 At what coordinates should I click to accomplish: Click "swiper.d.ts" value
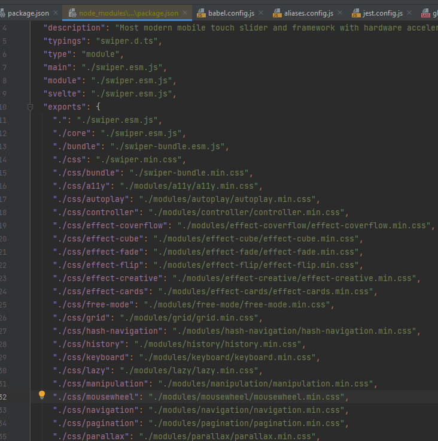[127, 41]
